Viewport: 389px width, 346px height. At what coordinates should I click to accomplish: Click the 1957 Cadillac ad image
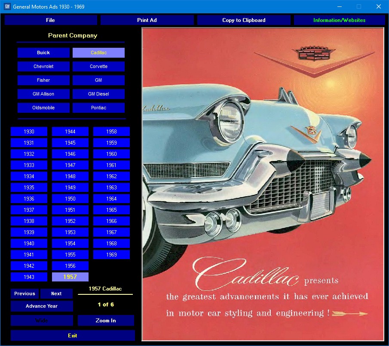click(x=263, y=184)
